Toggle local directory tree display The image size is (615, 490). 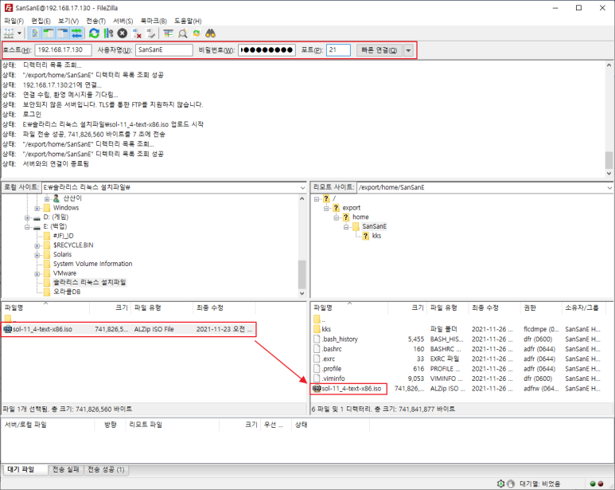tap(49, 33)
